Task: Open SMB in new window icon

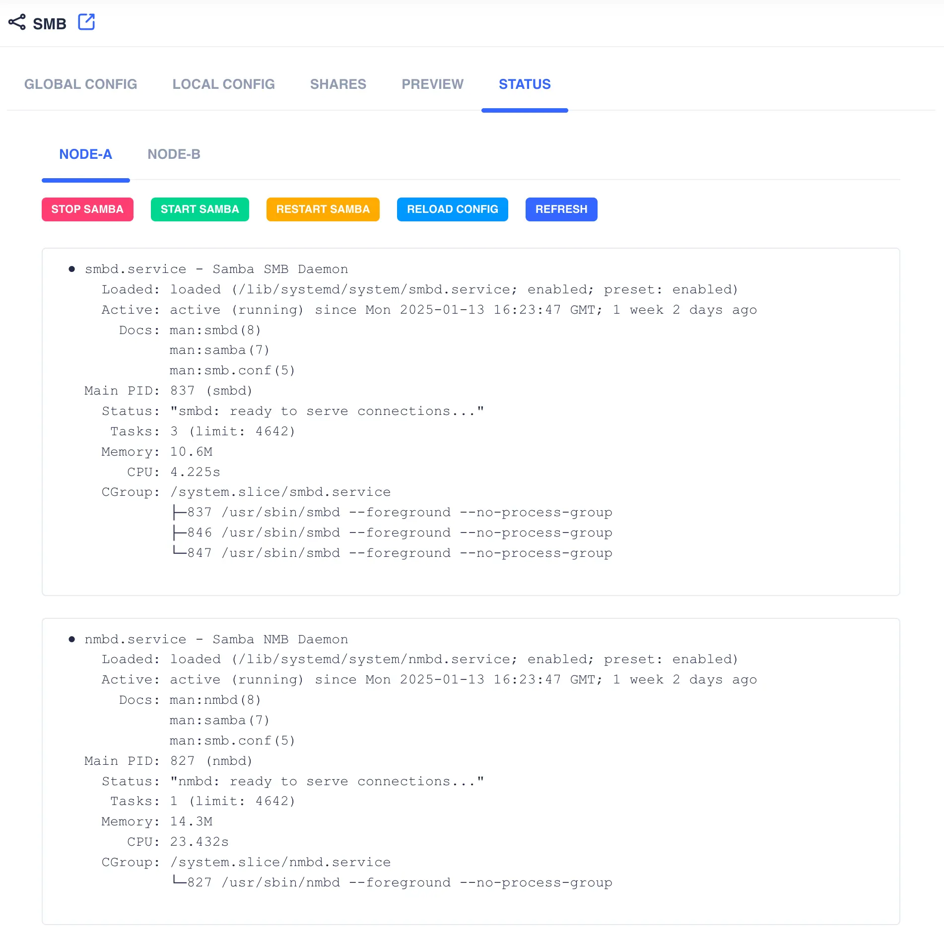Action: click(86, 22)
